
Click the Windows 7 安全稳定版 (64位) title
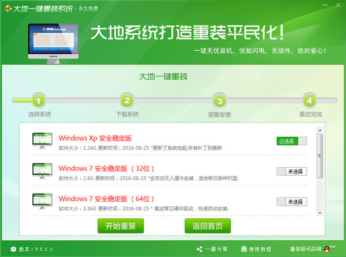pyautogui.click(x=106, y=199)
